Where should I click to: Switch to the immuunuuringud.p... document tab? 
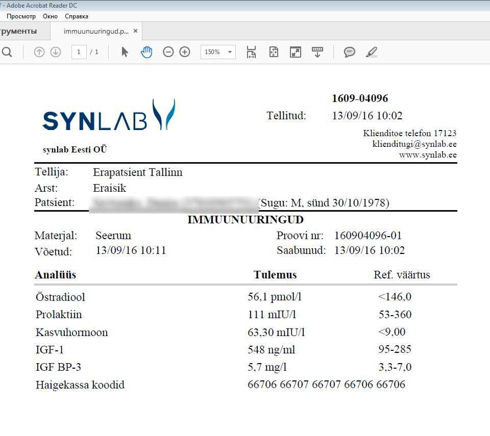click(95, 31)
